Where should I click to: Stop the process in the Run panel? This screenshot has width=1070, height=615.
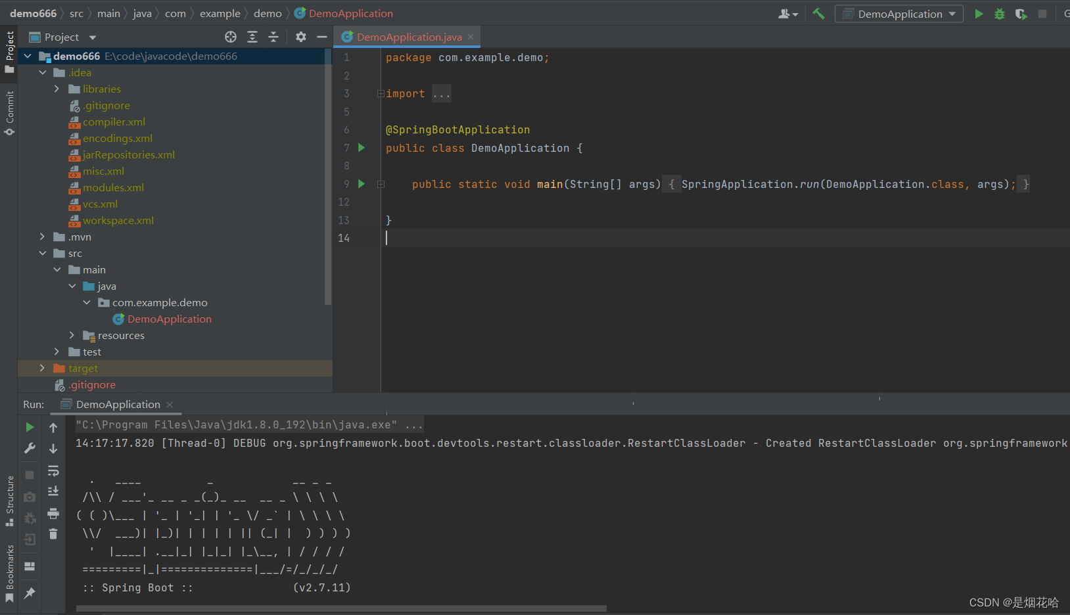[30, 474]
